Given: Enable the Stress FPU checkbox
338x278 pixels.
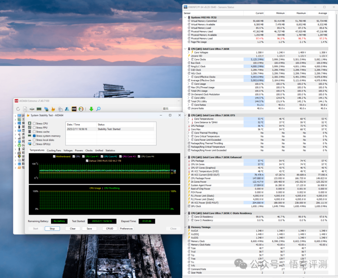Looking at the screenshot, I should click(x=34, y=128).
